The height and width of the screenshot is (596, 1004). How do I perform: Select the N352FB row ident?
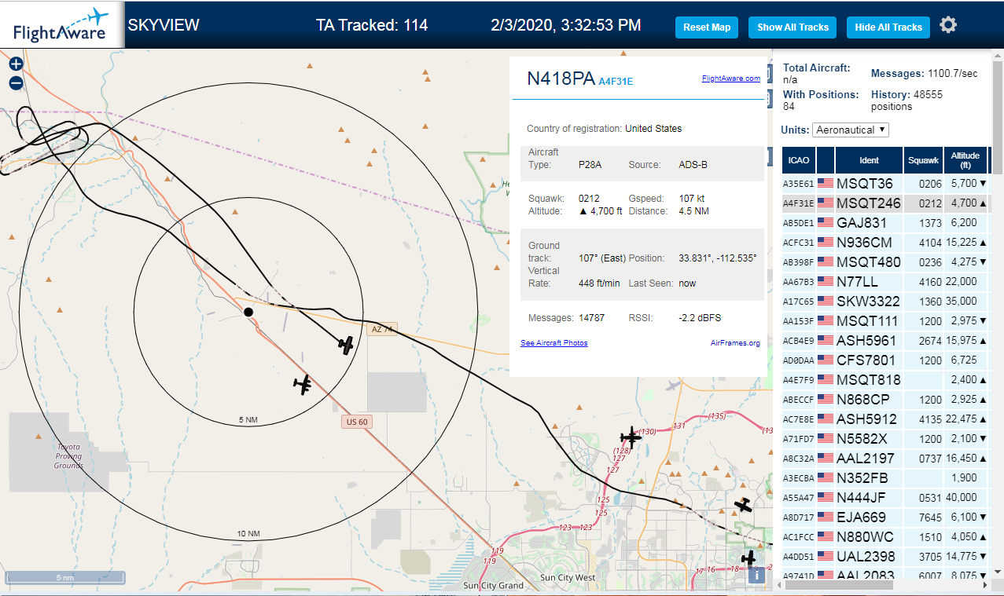[x=862, y=478]
